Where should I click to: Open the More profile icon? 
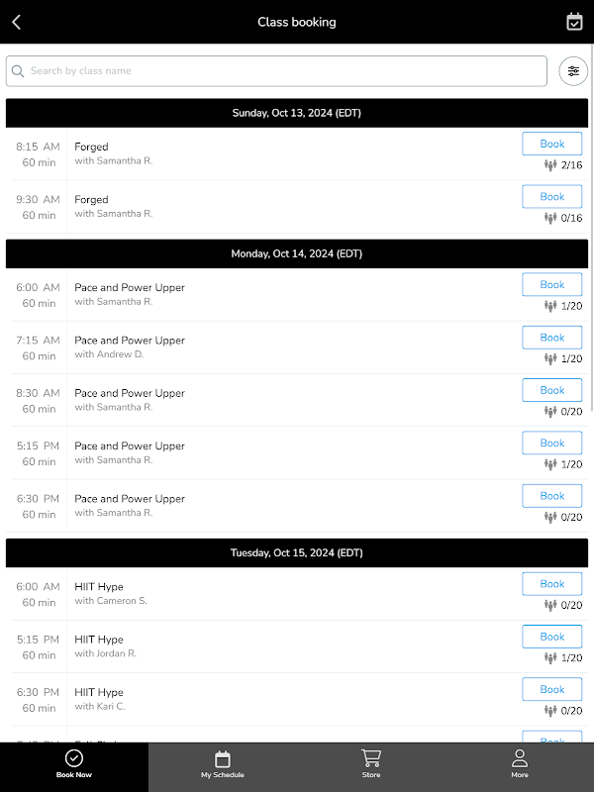tap(520, 758)
